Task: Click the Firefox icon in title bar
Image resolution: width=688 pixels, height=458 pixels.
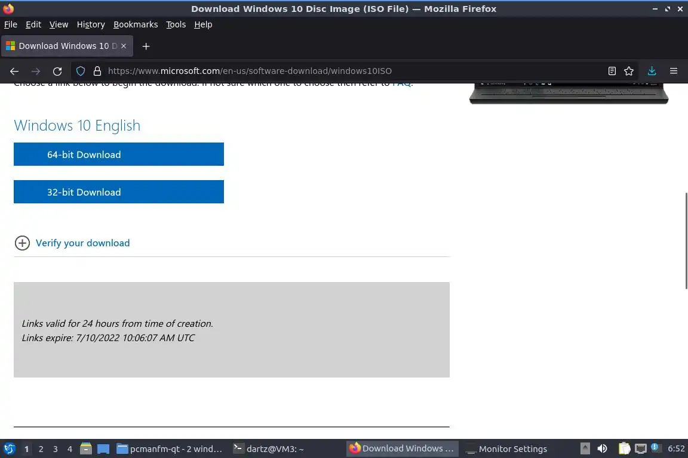Action: 8,9
